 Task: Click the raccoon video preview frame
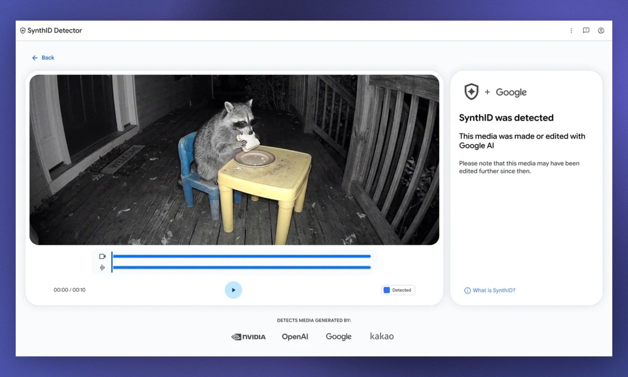point(234,160)
